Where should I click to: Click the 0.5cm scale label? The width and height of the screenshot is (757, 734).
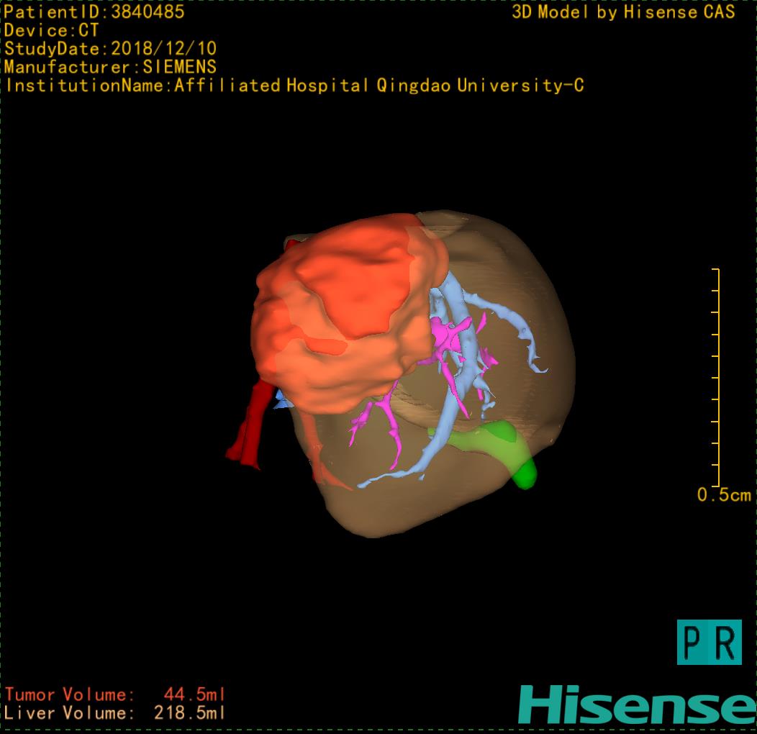tap(724, 495)
